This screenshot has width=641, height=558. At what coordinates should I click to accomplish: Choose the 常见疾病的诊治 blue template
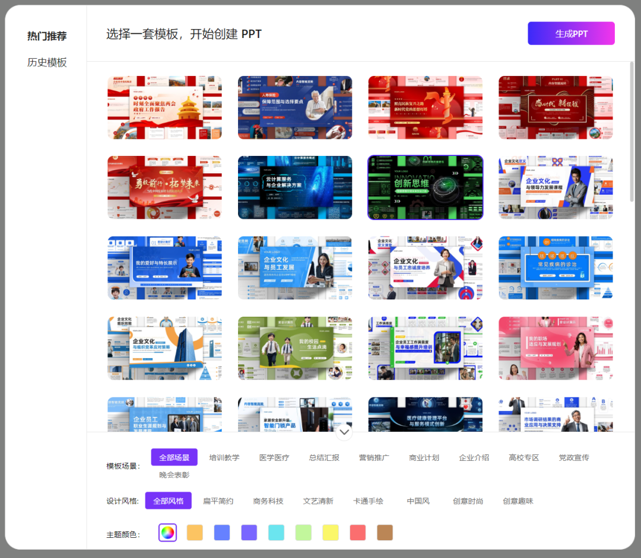point(556,268)
